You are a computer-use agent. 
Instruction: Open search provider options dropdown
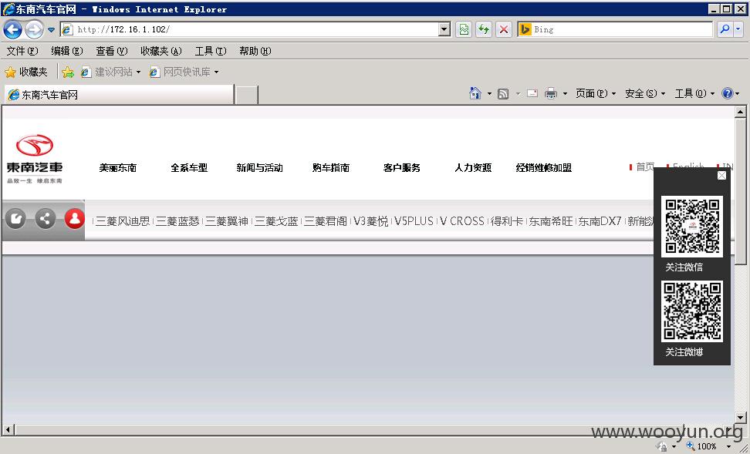click(738, 29)
